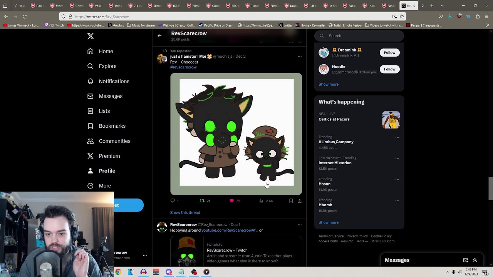Share the Rev + Chococat post
Image resolution: width=493 pixels, height=277 pixels.
[x=300, y=201]
